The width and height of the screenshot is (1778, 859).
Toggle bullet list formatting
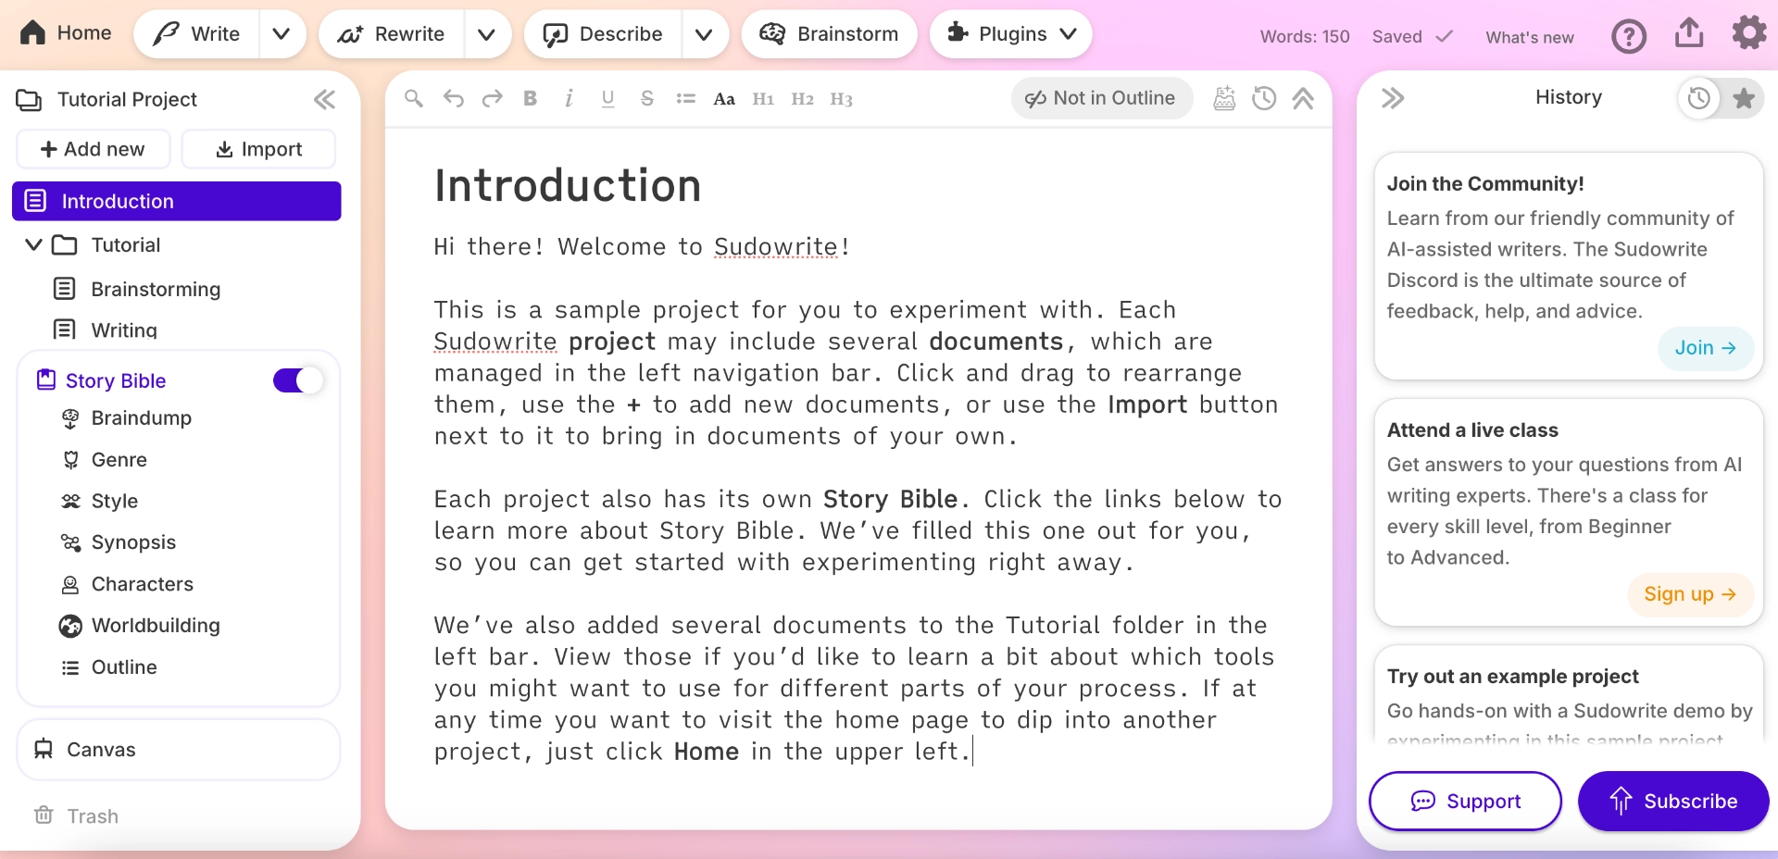[685, 98]
